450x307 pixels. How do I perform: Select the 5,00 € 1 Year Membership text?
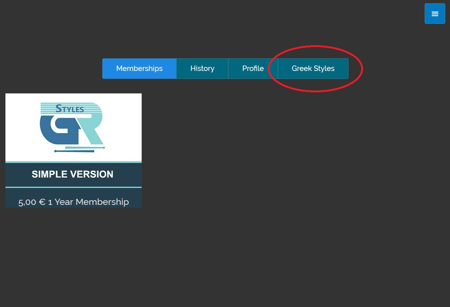[74, 202]
